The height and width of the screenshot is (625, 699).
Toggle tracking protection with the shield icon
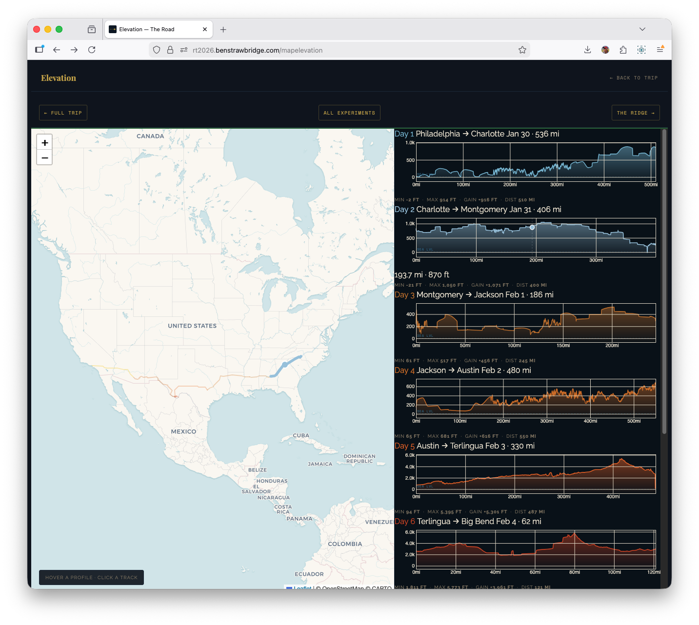156,50
